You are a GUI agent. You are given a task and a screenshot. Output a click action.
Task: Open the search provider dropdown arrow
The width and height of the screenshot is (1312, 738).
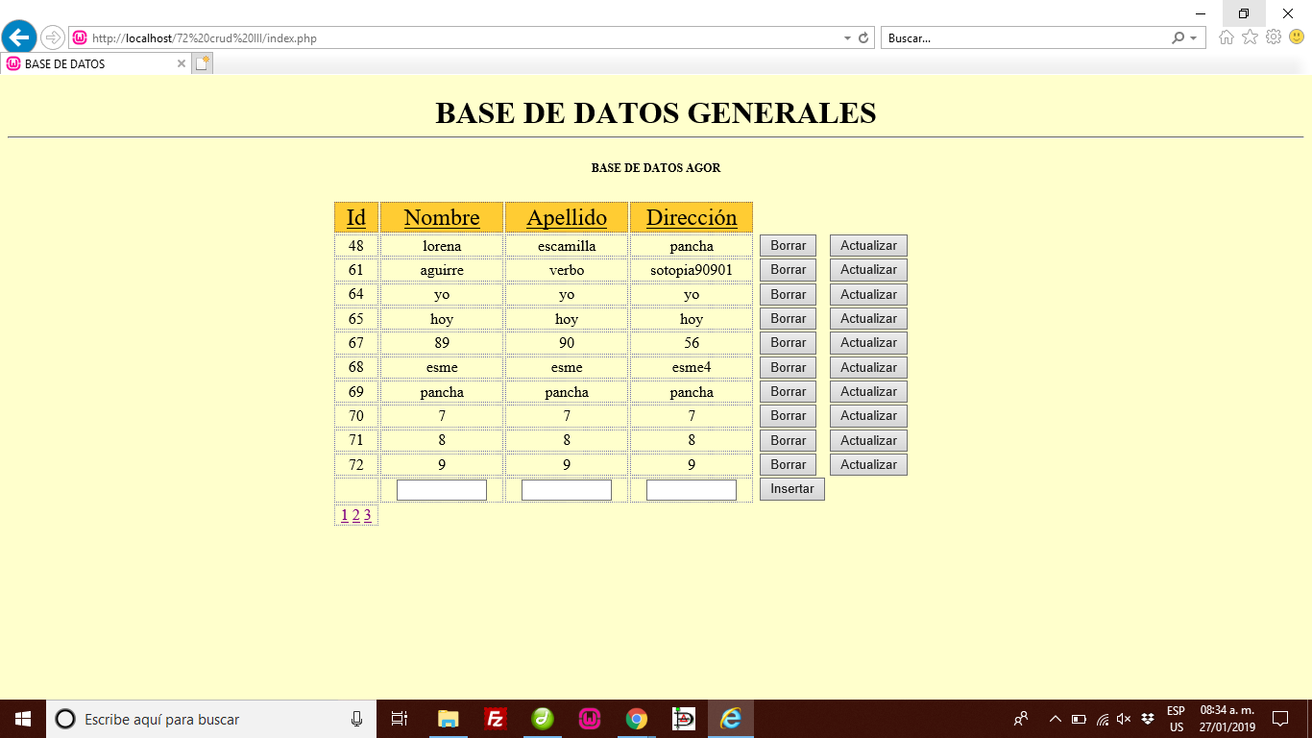[1194, 38]
